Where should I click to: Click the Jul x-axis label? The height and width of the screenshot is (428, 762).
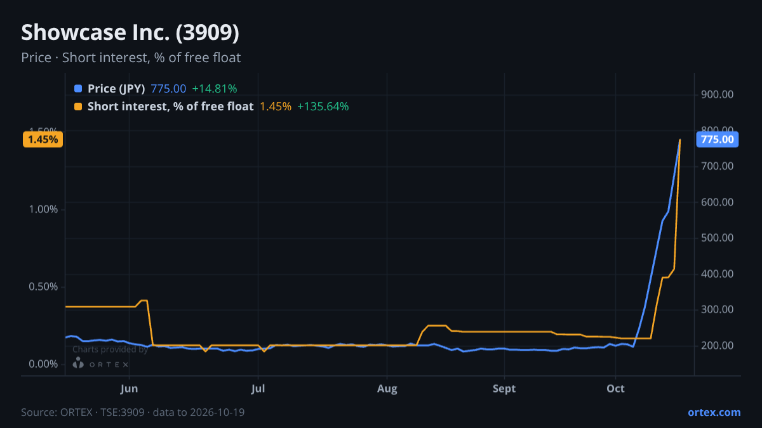click(258, 389)
